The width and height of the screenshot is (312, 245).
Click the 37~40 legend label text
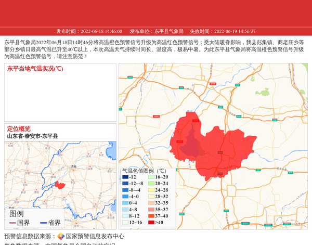click(x=162, y=216)
